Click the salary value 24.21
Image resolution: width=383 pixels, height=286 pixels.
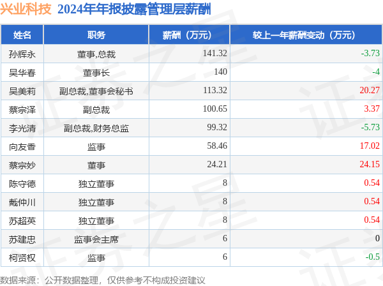pos(217,164)
